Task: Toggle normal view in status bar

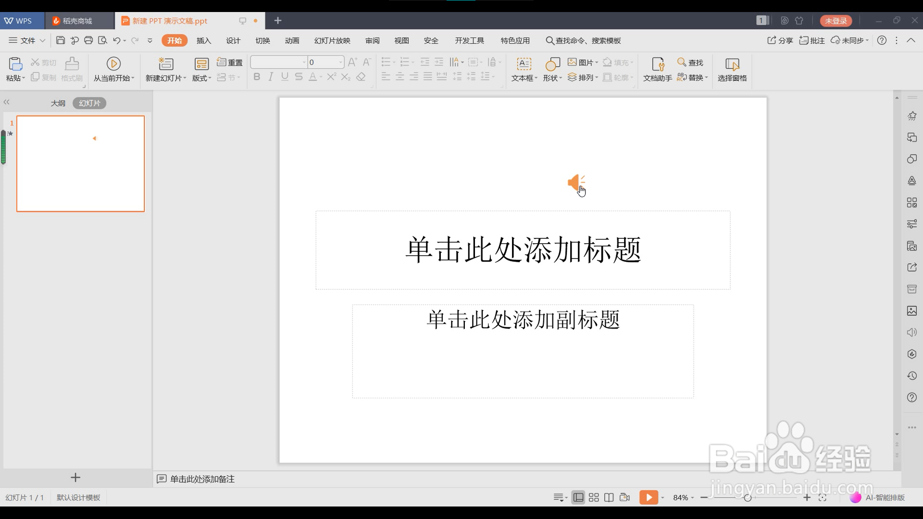Action: (578, 497)
